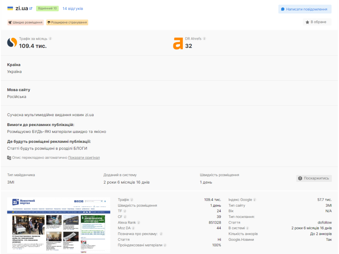Click info icon next to Трафік за місяць
Screen dimensions: 339x254
coord(50,39)
